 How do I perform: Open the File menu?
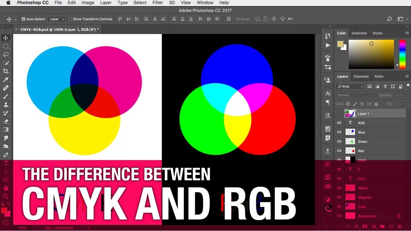tap(58, 3)
